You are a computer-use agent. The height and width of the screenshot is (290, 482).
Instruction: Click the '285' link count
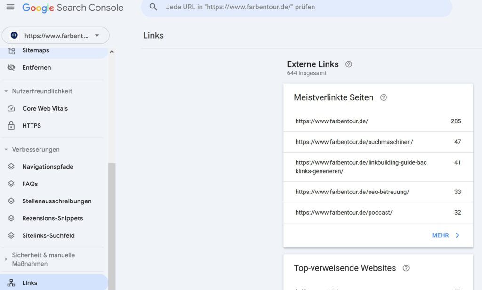click(x=456, y=121)
